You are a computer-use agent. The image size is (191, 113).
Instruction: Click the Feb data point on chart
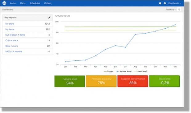tap(75, 61)
